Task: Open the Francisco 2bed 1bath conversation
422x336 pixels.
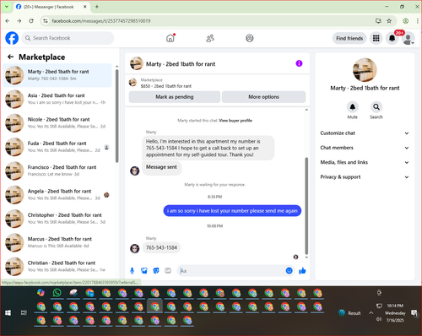Action: 57,171
